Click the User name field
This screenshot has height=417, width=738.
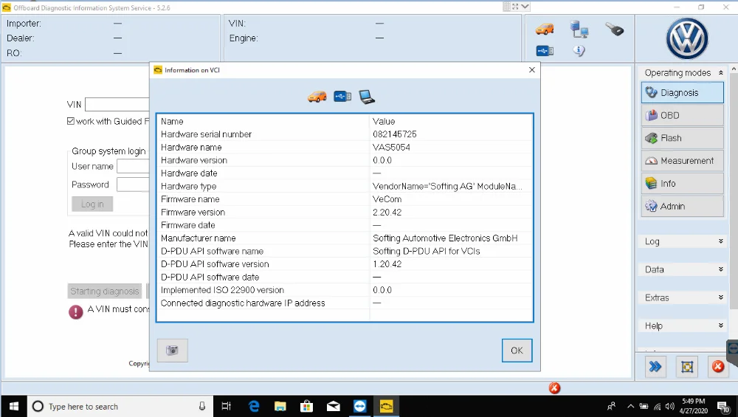pyautogui.click(x=133, y=166)
